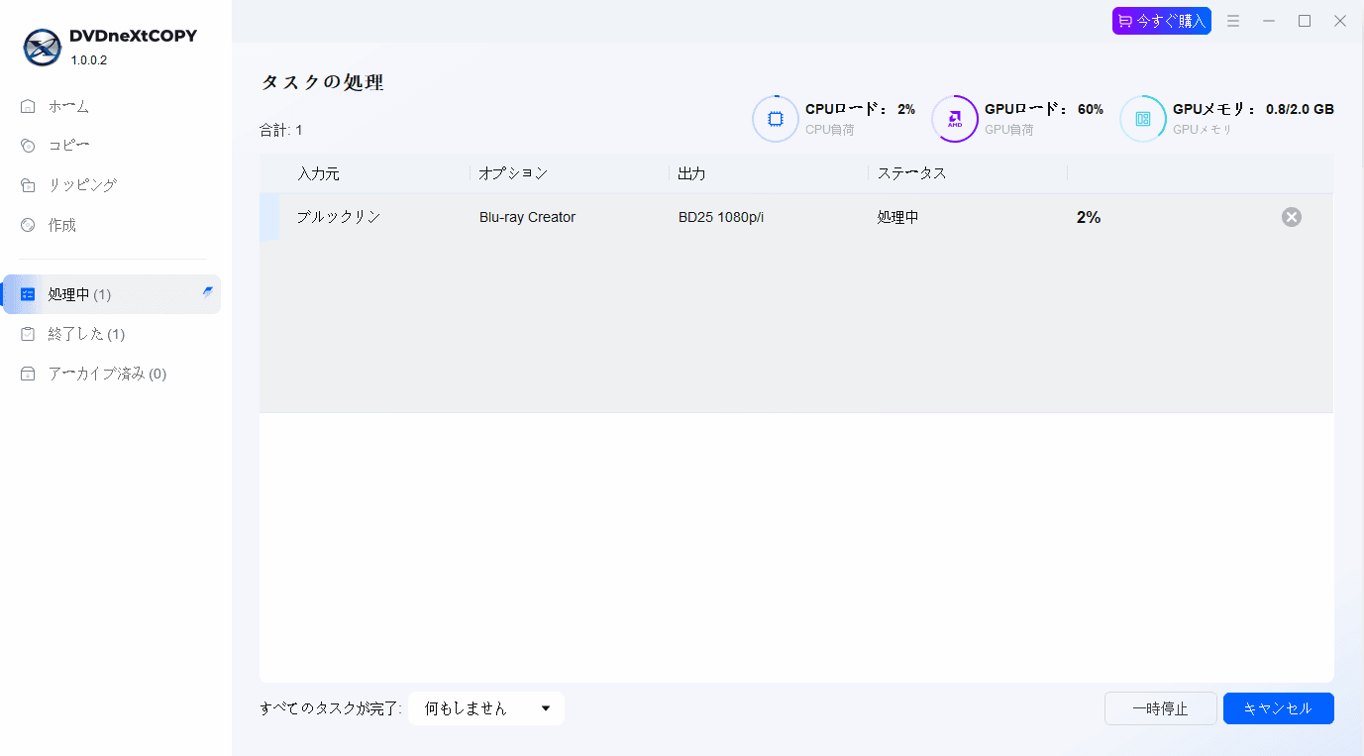Click the CPU load chip icon
This screenshot has height=756, width=1364.
pyautogui.click(x=776, y=119)
